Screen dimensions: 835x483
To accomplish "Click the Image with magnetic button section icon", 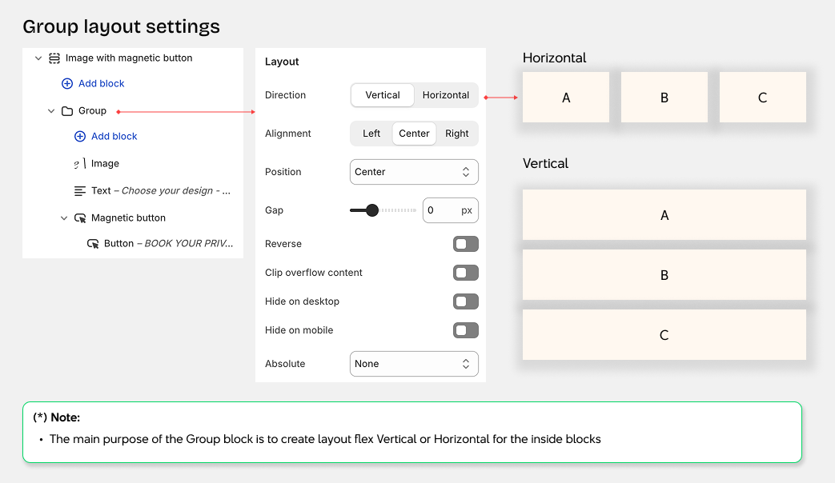I will pos(53,58).
